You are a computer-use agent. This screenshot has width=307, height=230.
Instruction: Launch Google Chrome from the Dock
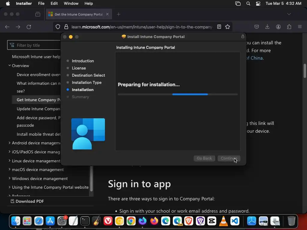tap(131, 221)
